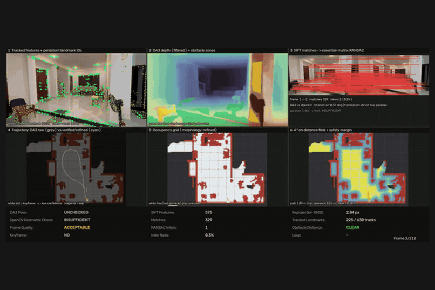Screen dimensions: 435x290
Task: Click the 'Tracked Landmarks:' label
Action: 309,220
